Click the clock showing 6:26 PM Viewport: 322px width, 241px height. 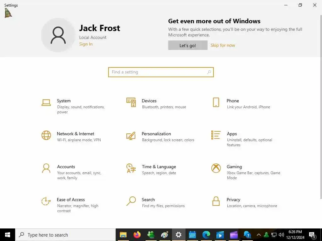[295, 232]
